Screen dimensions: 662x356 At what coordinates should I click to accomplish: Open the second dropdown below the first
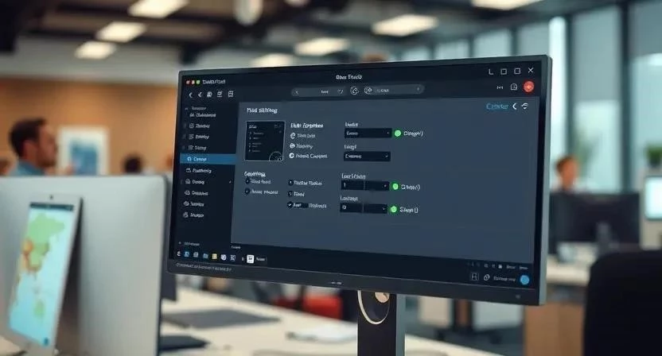point(366,157)
